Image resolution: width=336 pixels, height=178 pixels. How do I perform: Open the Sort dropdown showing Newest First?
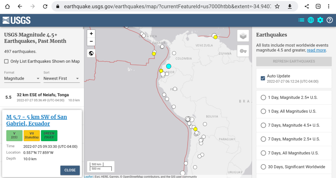(x=61, y=78)
